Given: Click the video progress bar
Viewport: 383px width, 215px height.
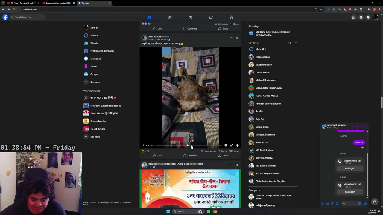Looking at the screenshot, I should pyautogui.click(x=189, y=145).
